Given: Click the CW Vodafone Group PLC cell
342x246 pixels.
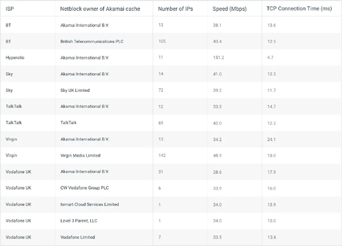Looking at the screenshot, I should click(84, 188).
